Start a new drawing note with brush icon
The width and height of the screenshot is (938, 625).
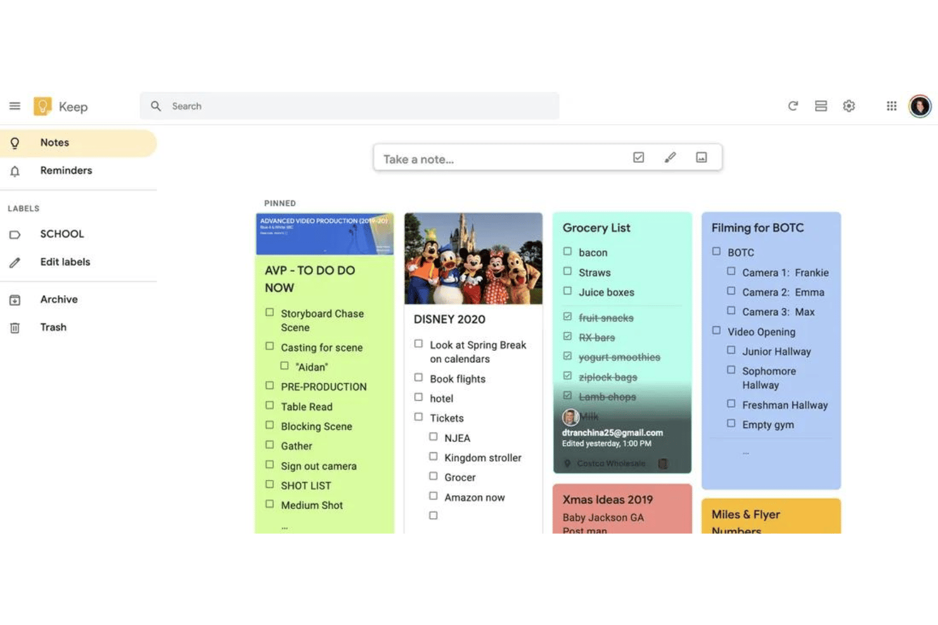click(670, 157)
